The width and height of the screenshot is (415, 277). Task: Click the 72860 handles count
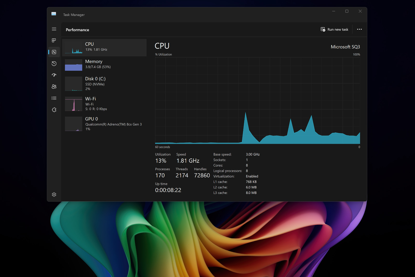click(202, 175)
